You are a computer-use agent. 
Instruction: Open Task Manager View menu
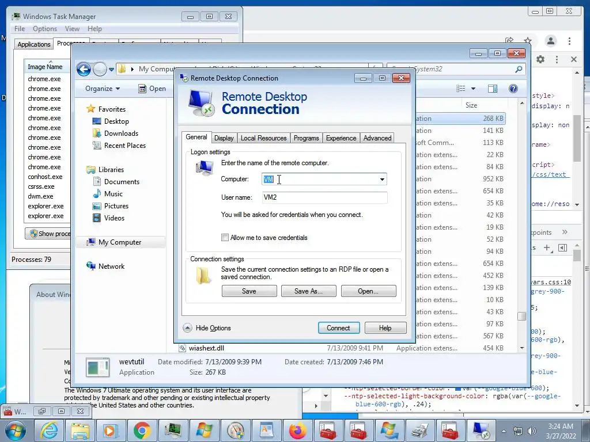point(72,29)
